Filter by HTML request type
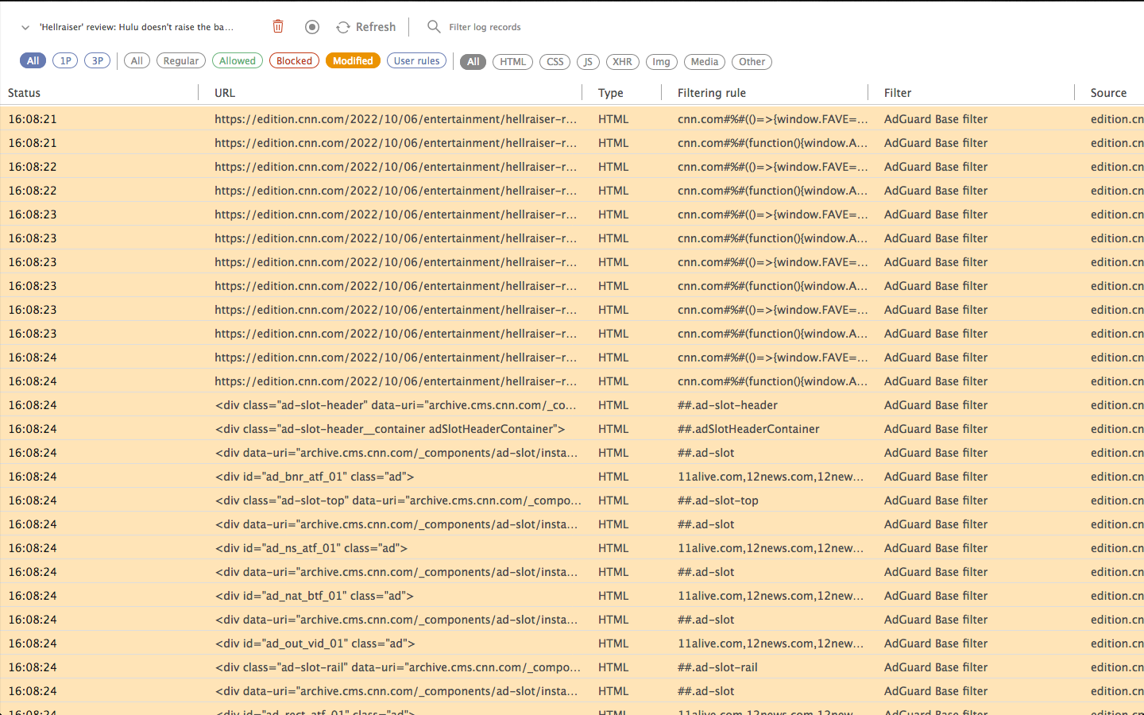This screenshot has height=715, width=1144. coord(512,61)
